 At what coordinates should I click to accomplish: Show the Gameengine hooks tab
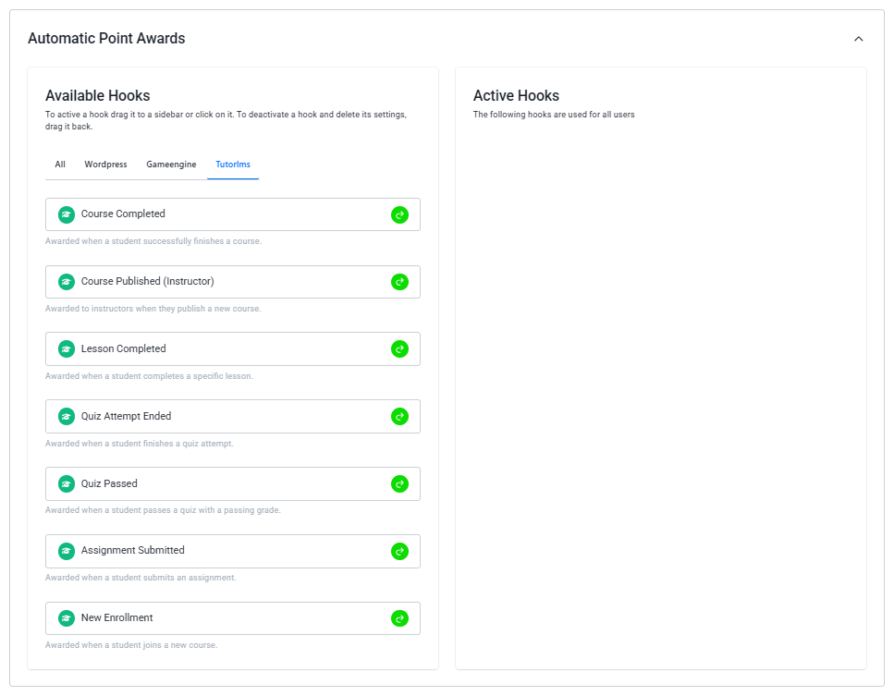pos(171,165)
